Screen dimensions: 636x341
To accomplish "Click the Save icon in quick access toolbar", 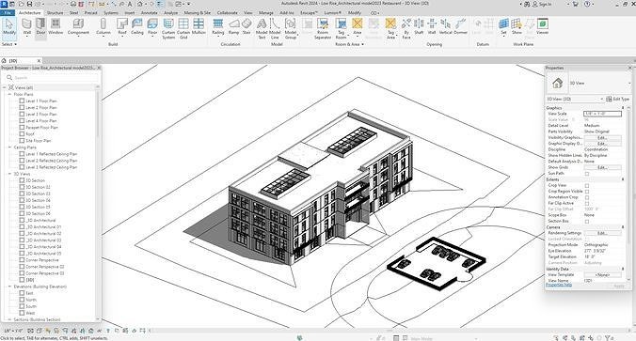I will 29,4.
